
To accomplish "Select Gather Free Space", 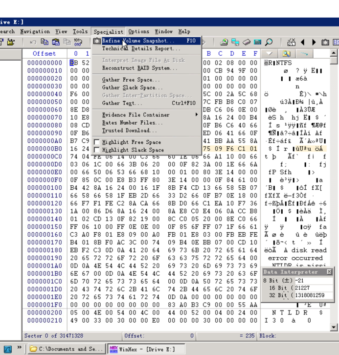I will (146, 80).
